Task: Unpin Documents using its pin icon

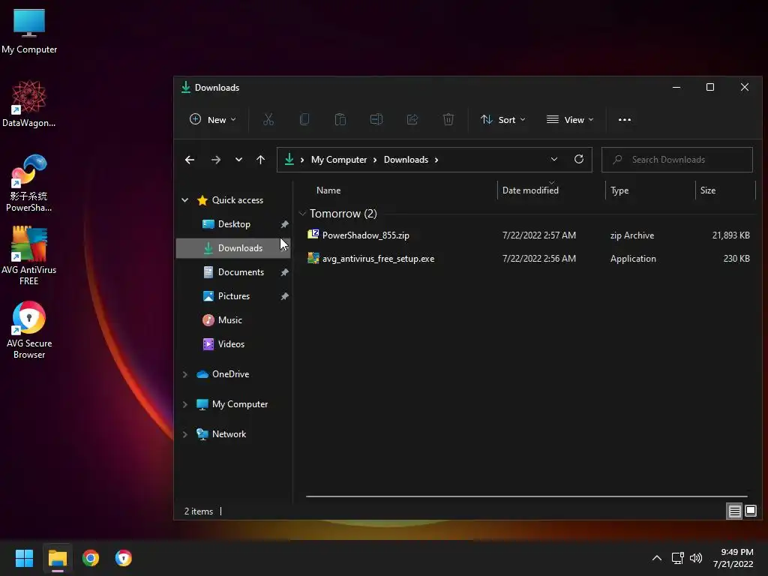Action: [x=284, y=272]
